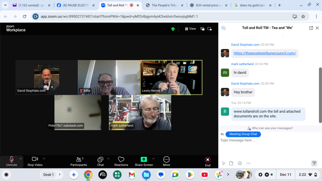Image resolution: width=322 pixels, height=181 pixels.
Task: Open the Participants list
Action: tap(79, 160)
